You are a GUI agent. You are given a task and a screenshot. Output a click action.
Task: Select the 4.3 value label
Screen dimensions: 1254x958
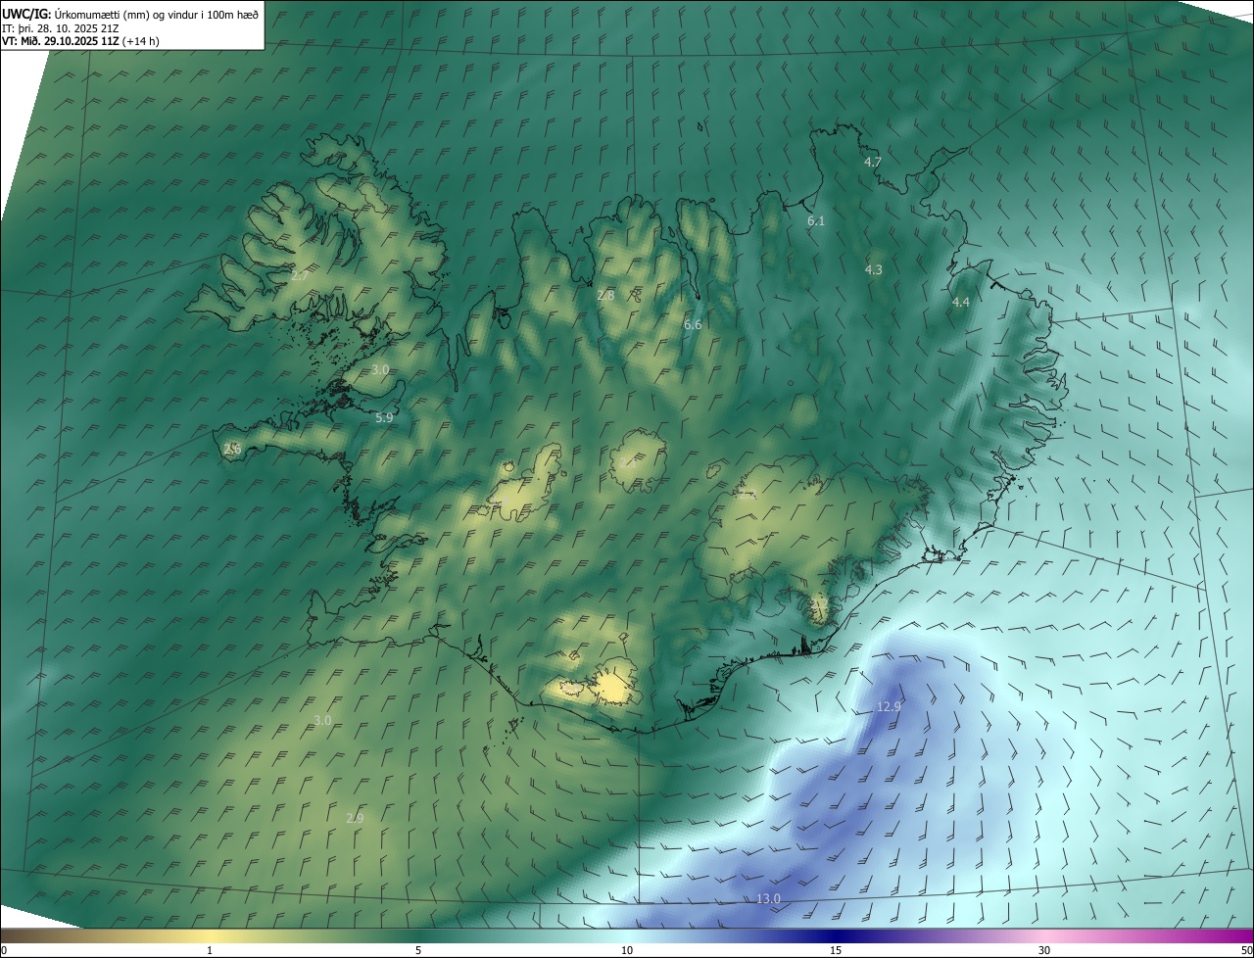(x=874, y=269)
